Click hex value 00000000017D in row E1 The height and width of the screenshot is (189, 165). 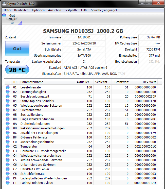pos(145,183)
